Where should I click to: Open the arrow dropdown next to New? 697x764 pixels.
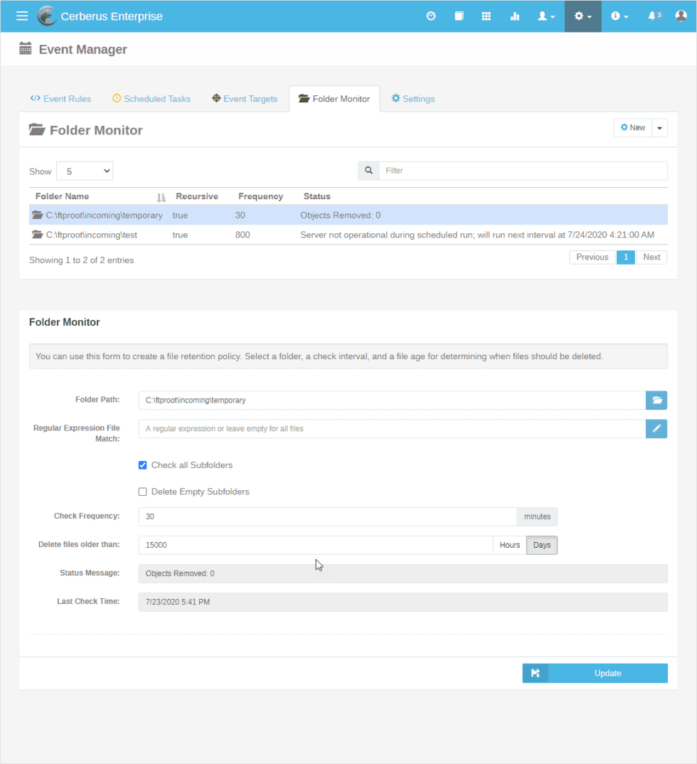click(659, 127)
